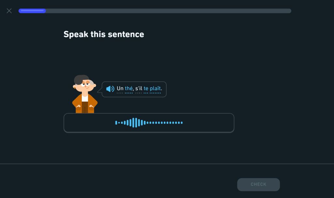Viewport: 334px width, 198px height.
Task: Click the "Speak this sentence" heading
Action: 104,34
